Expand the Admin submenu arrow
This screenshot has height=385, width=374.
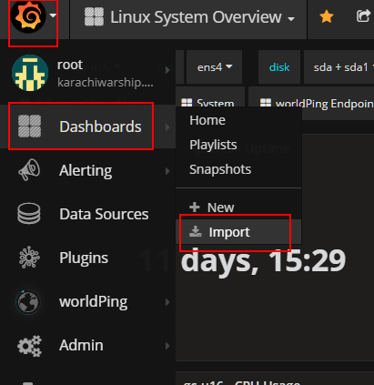pyautogui.click(x=167, y=346)
